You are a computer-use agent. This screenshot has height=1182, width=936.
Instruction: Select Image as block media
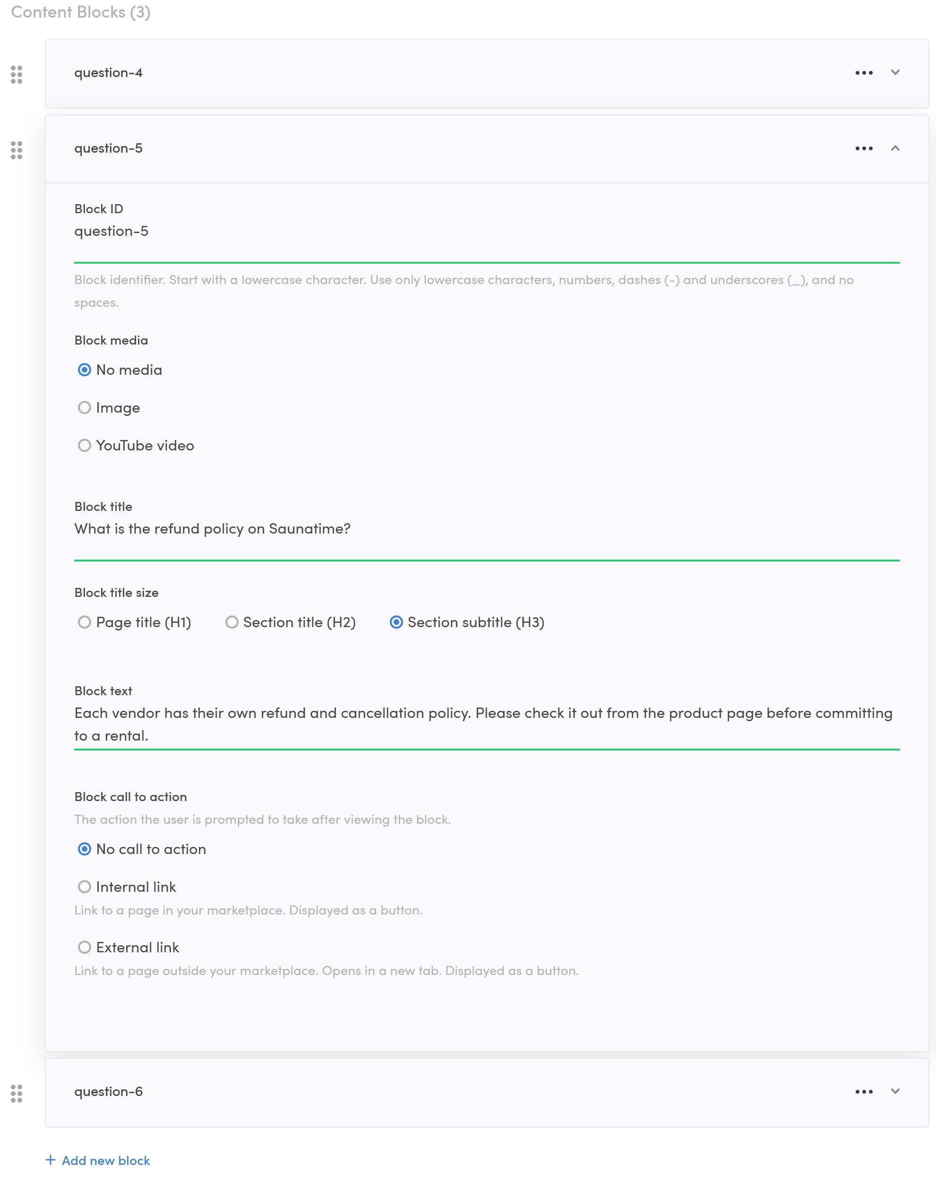pos(85,407)
